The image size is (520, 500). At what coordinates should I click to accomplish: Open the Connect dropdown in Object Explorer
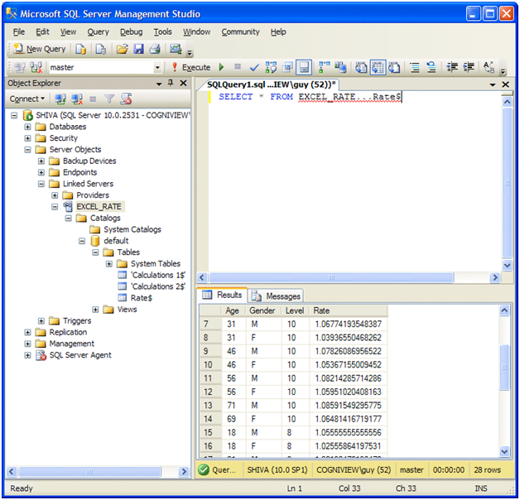click(x=26, y=99)
